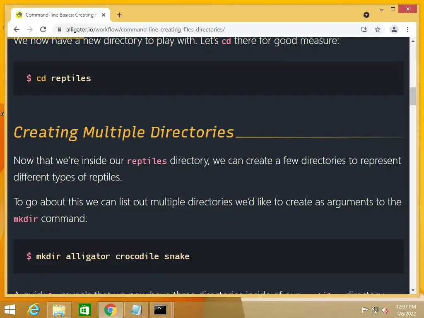Click the Creating Multiple Directories heading
The height and width of the screenshot is (318, 424).
tap(124, 132)
